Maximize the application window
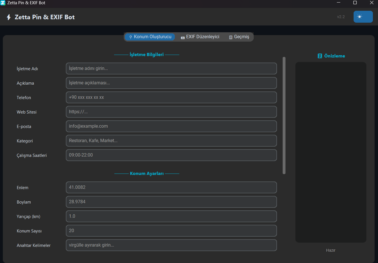 (x=355, y=3)
